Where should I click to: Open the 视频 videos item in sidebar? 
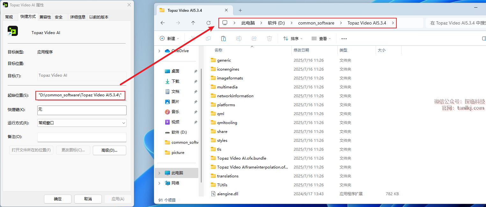(175, 122)
